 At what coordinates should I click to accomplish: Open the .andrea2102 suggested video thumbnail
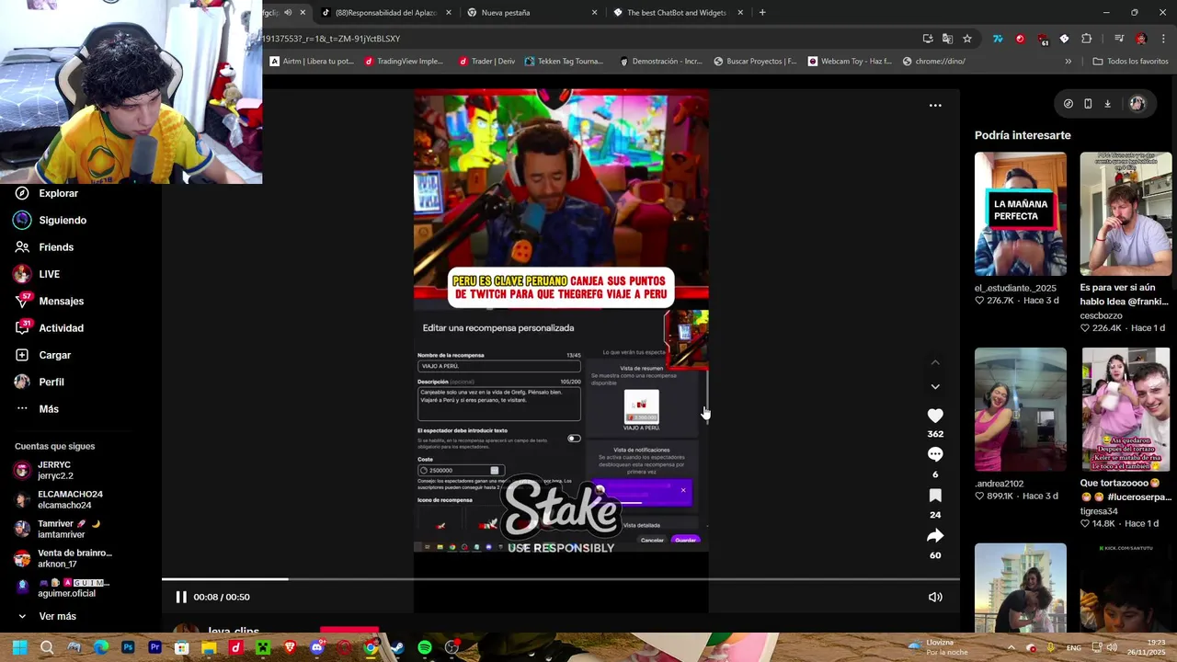click(1021, 409)
